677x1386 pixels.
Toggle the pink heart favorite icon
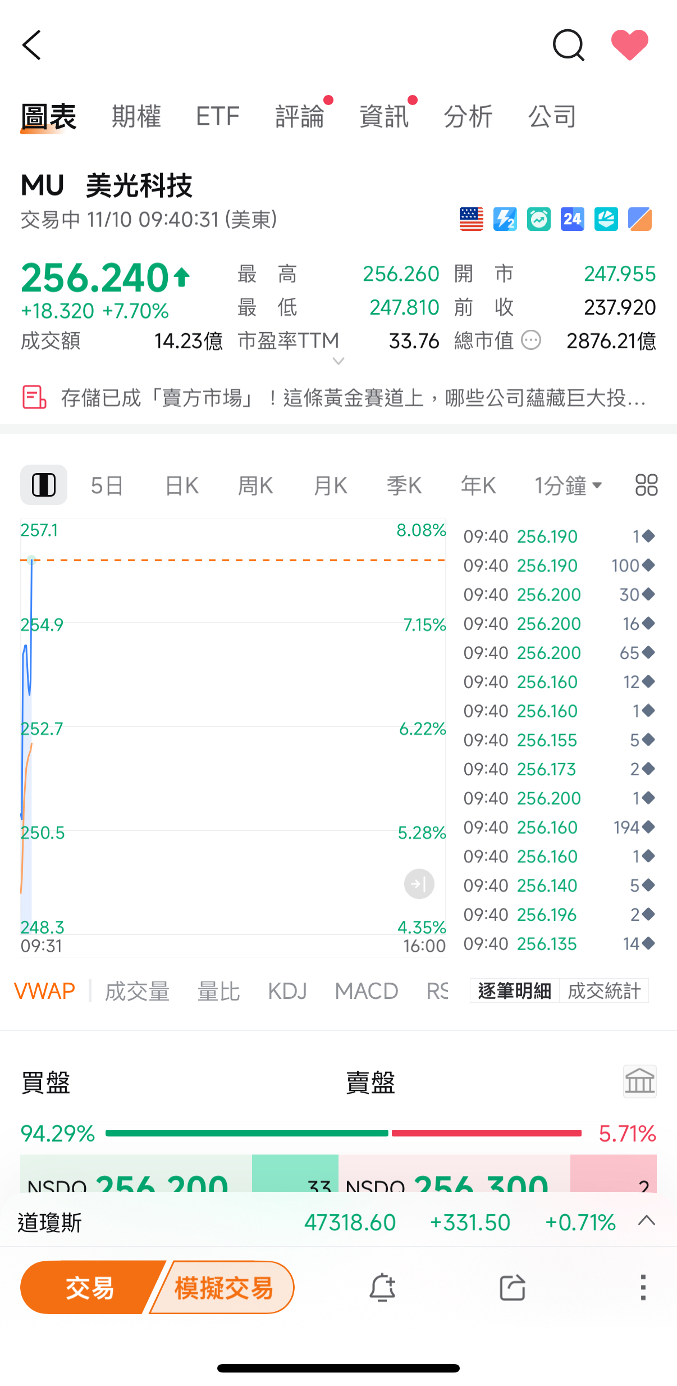[x=629, y=45]
